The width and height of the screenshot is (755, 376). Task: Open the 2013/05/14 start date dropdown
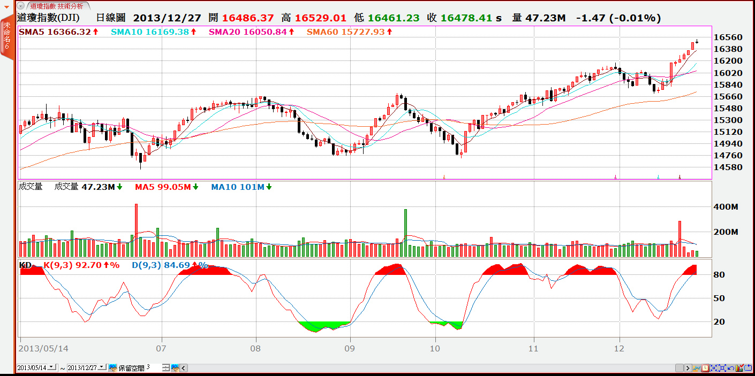pos(50,367)
